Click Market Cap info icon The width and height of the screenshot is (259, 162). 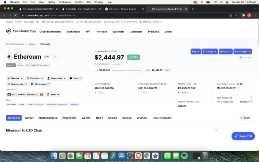[108, 84]
